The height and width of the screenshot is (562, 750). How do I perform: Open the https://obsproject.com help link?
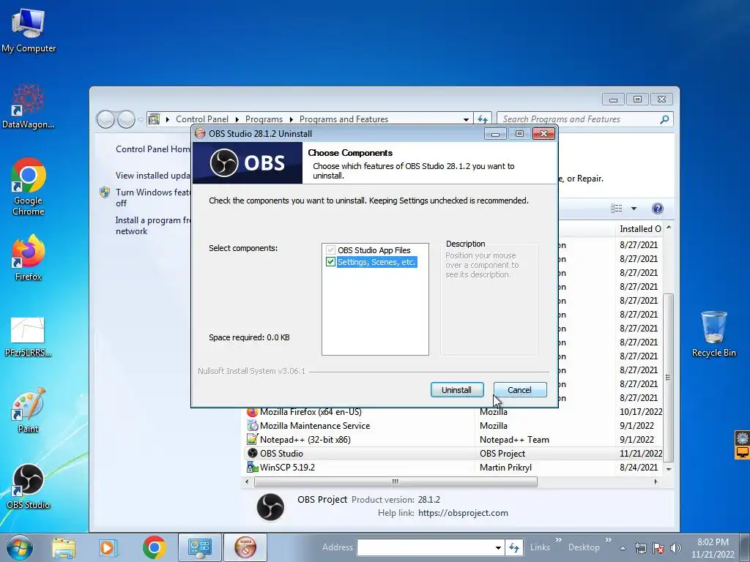[x=463, y=513]
